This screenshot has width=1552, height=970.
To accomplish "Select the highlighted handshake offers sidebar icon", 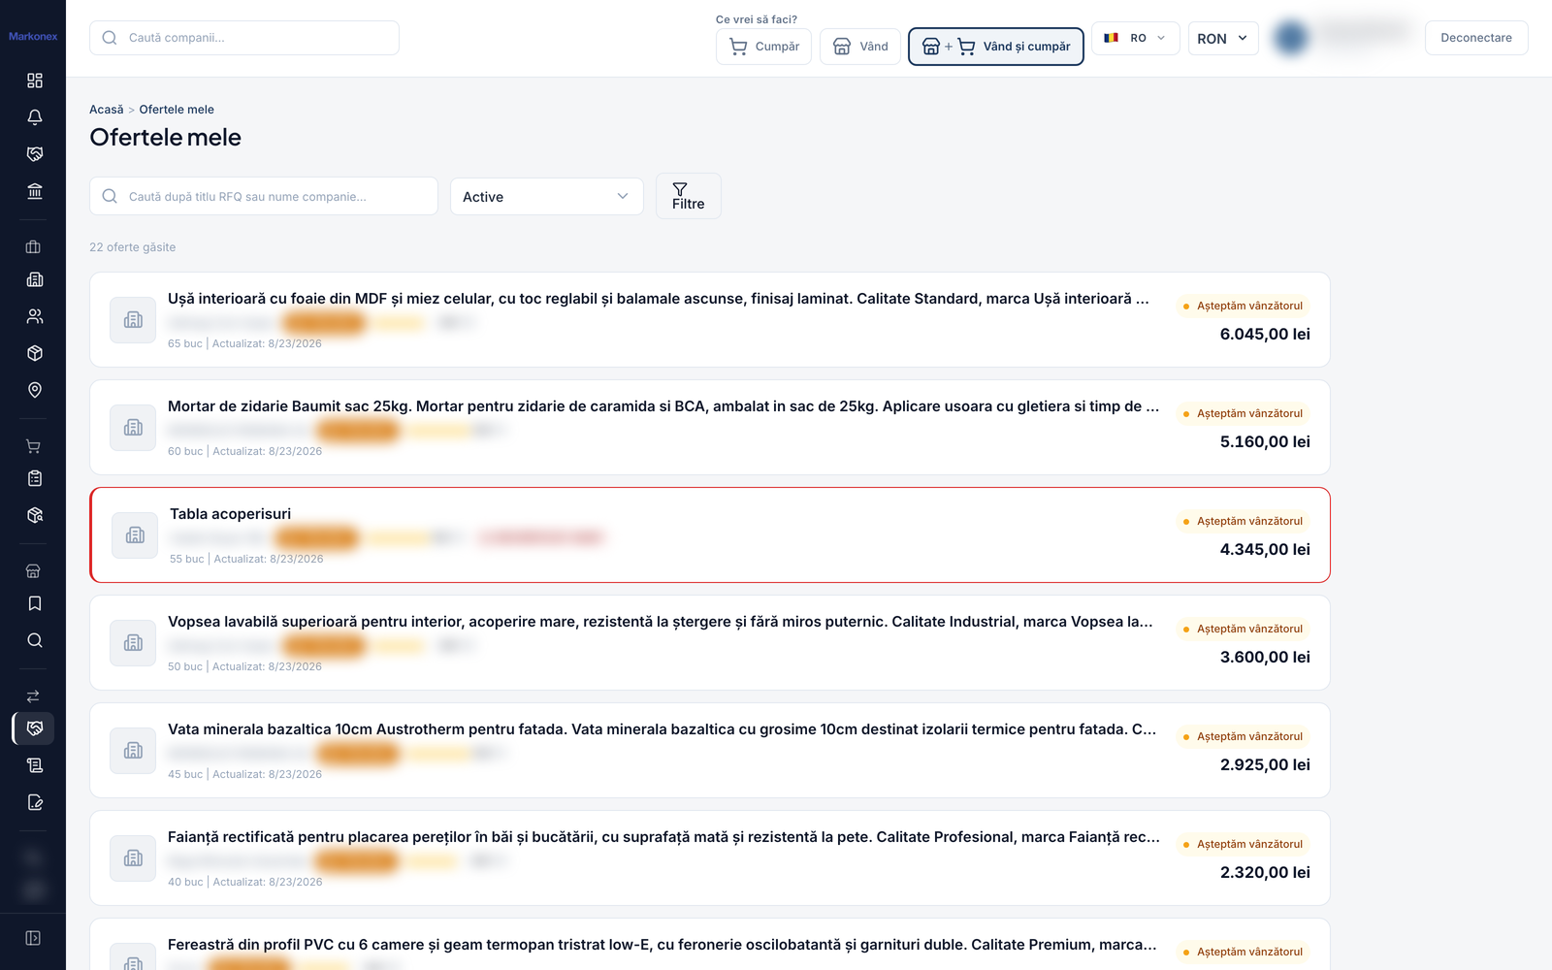I will [x=34, y=728].
